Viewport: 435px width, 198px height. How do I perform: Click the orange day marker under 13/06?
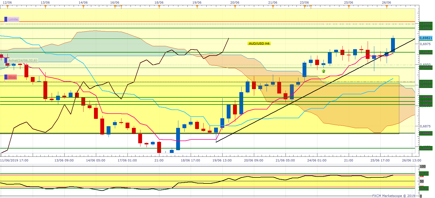pyautogui.click(x=45, y=7)
